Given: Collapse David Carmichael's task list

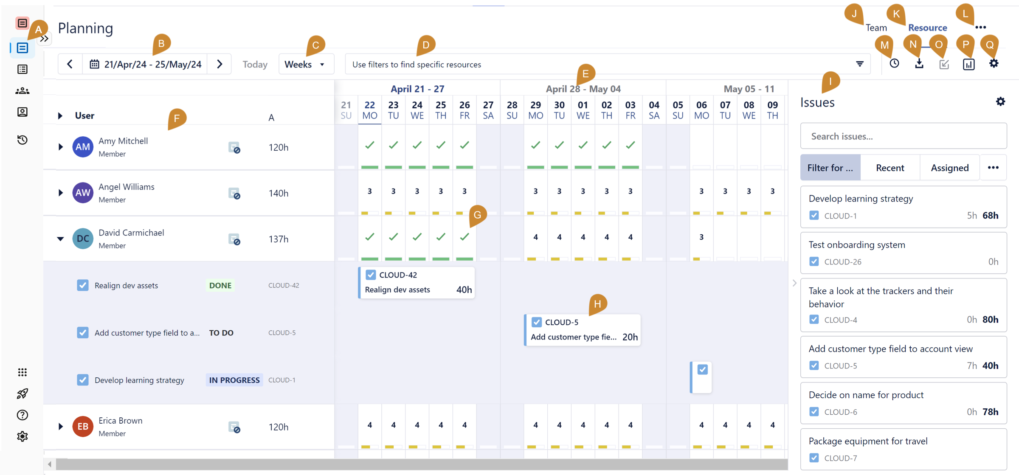Looking at the screenshot, I should [x=60, y=239].
